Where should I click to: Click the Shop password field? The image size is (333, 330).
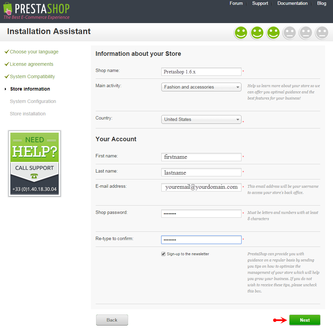(201, 214)
